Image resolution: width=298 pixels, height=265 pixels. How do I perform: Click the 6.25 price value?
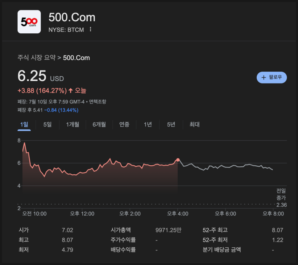click(x=32, y=76)
